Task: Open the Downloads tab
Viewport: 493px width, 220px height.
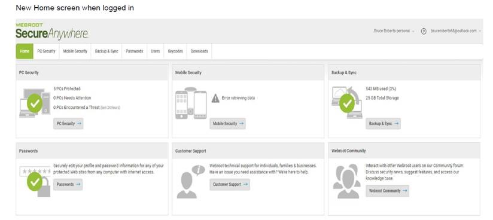Action: pyautogui.click(x=199, y=51)
